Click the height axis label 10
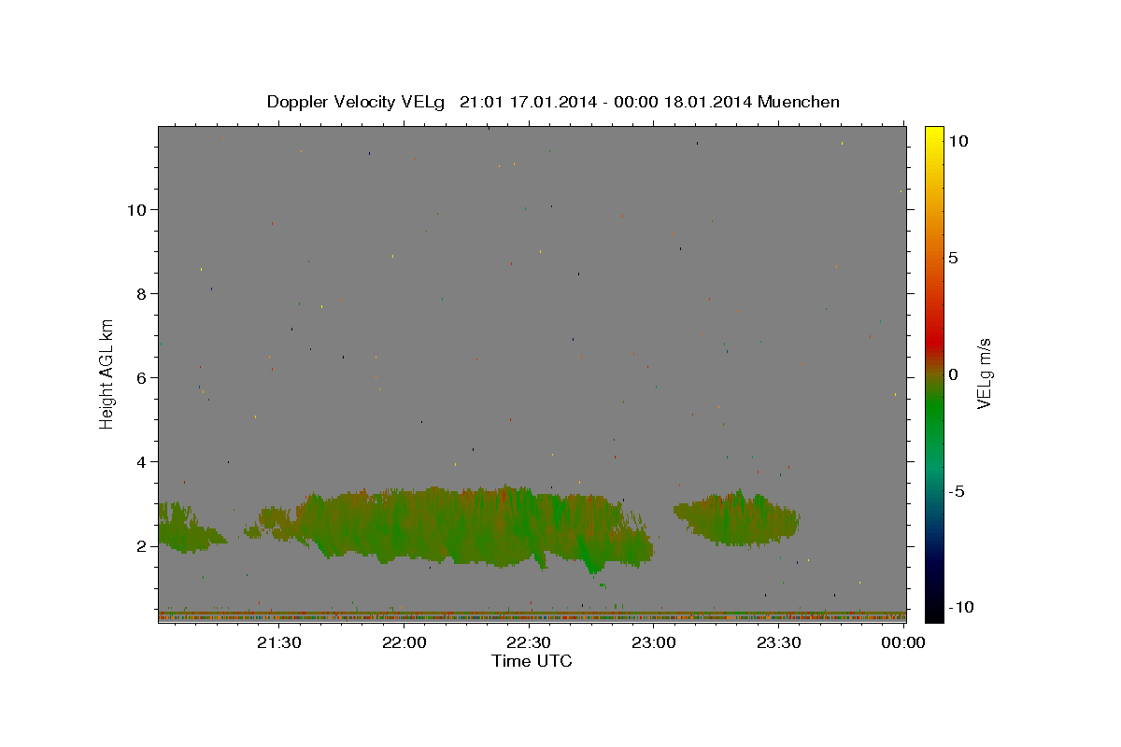The width and height of the screenshot is (1121, 747). click(137, 210)
